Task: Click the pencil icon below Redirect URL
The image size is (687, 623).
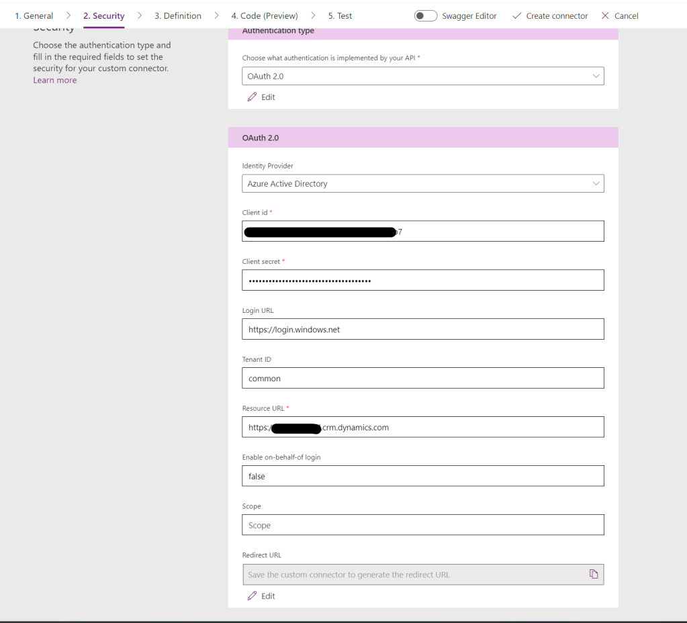Action: pyautogui.click(x=253, y=595)
